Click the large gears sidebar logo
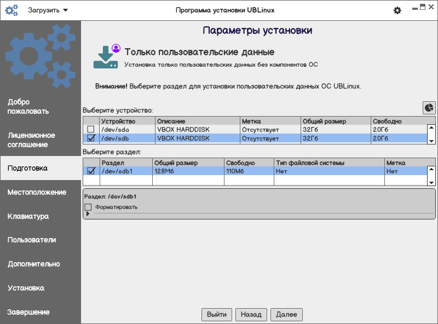Viewport: 438px width, 324px height. pyautogui.click(x=41, y=56)
